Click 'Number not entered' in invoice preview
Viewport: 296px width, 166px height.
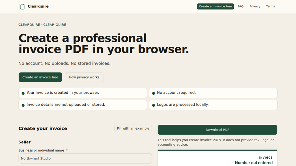(x=254, y=163)
